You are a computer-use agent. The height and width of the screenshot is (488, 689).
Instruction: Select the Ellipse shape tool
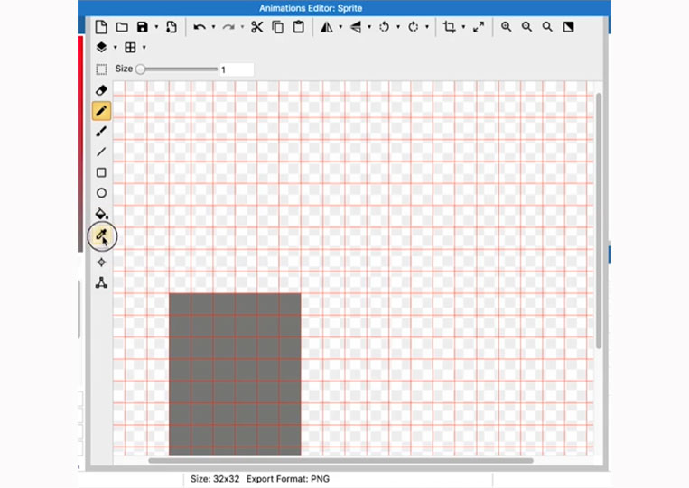click(x=101, y=193)
